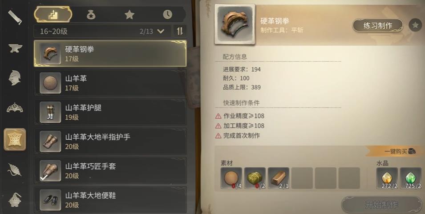Switch to the money bag tab
The image size is (425, 214).
91,15
